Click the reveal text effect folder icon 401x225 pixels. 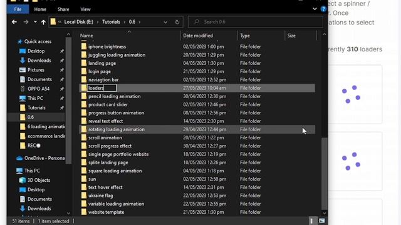point(84,121)
